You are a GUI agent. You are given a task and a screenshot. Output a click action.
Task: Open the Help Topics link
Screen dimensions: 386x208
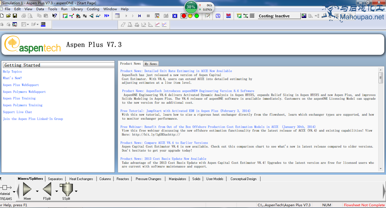coord(12,72)
